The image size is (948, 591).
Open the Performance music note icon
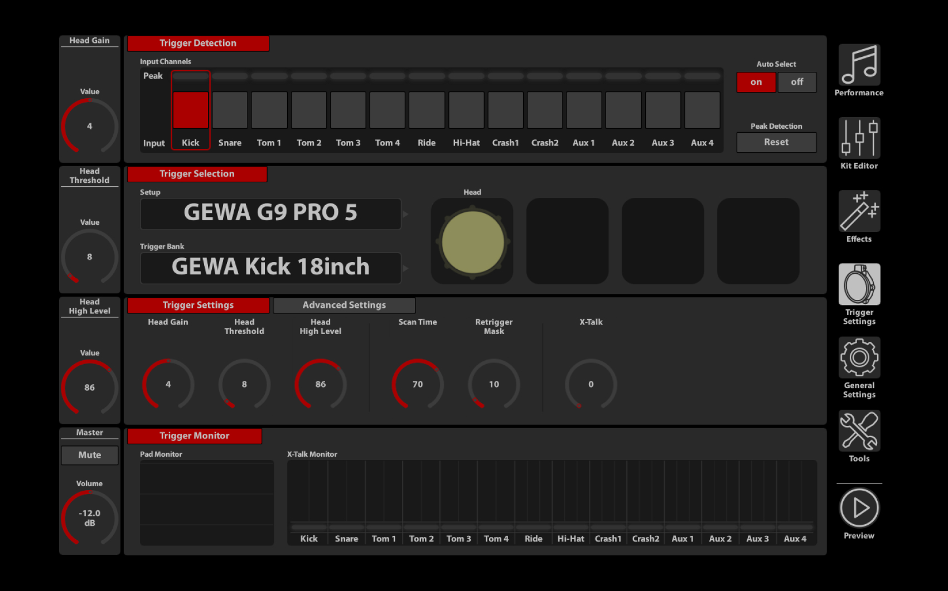pos(859,65)
